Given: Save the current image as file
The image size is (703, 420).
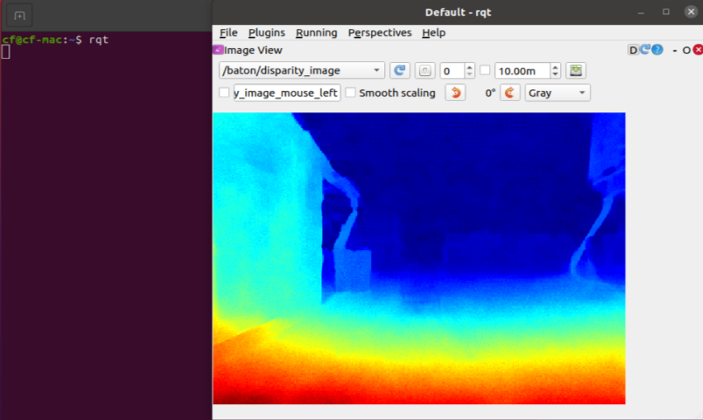Looking at the screenshot, I should [x=576, y=71].
